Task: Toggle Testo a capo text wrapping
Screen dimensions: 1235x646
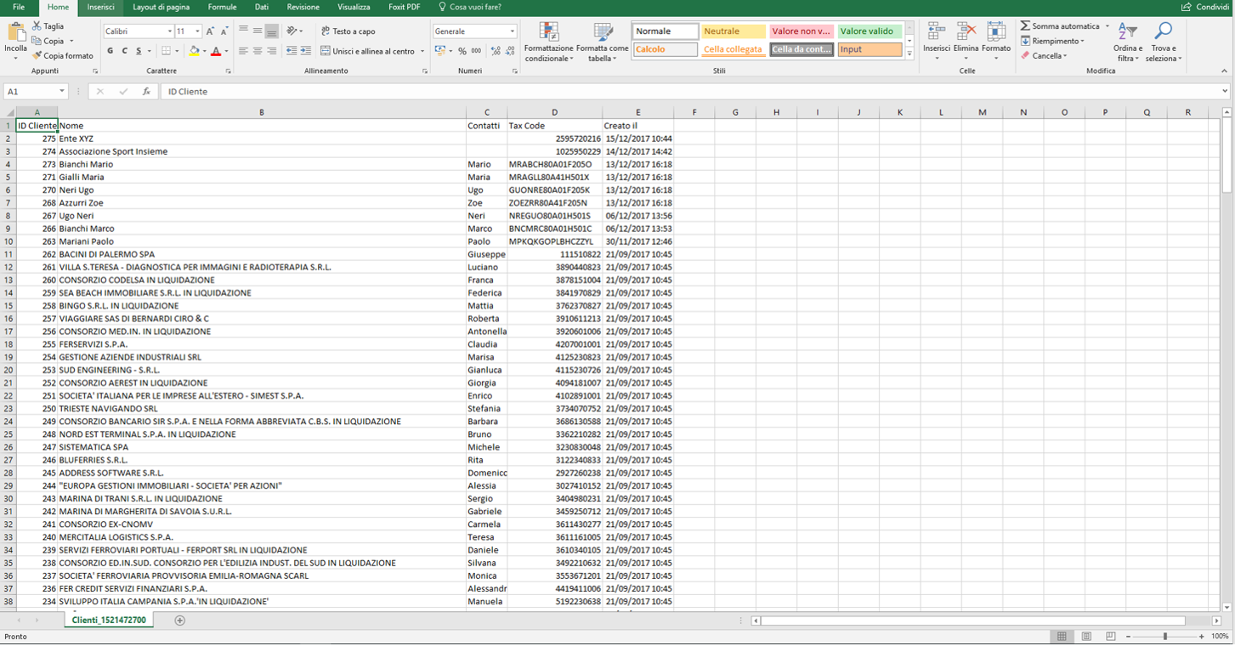Action: pyautogui.click(x=348, y=31)
